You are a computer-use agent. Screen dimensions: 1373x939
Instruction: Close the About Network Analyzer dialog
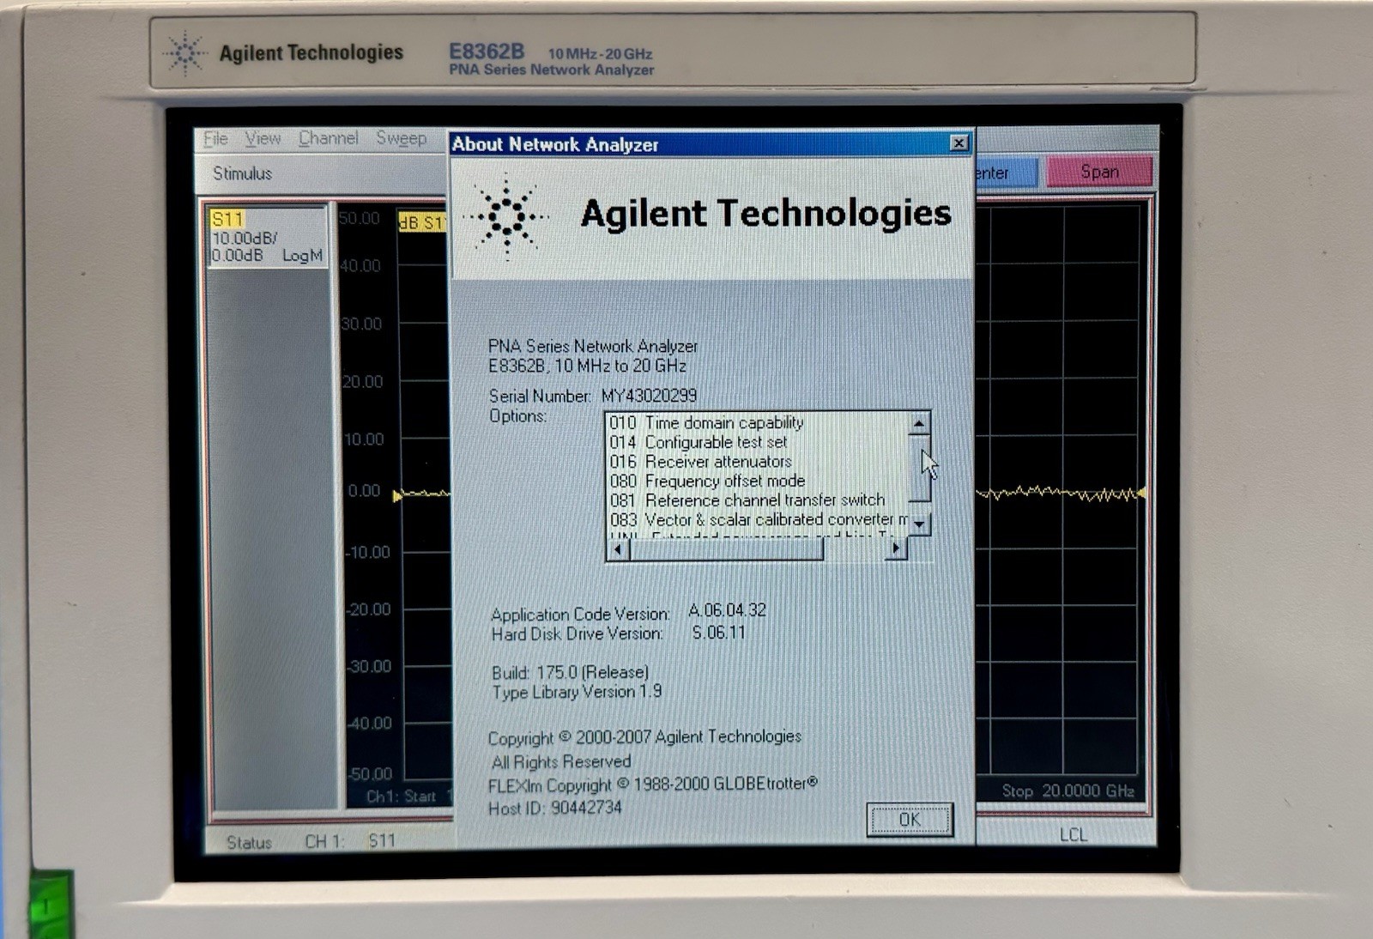959,143
